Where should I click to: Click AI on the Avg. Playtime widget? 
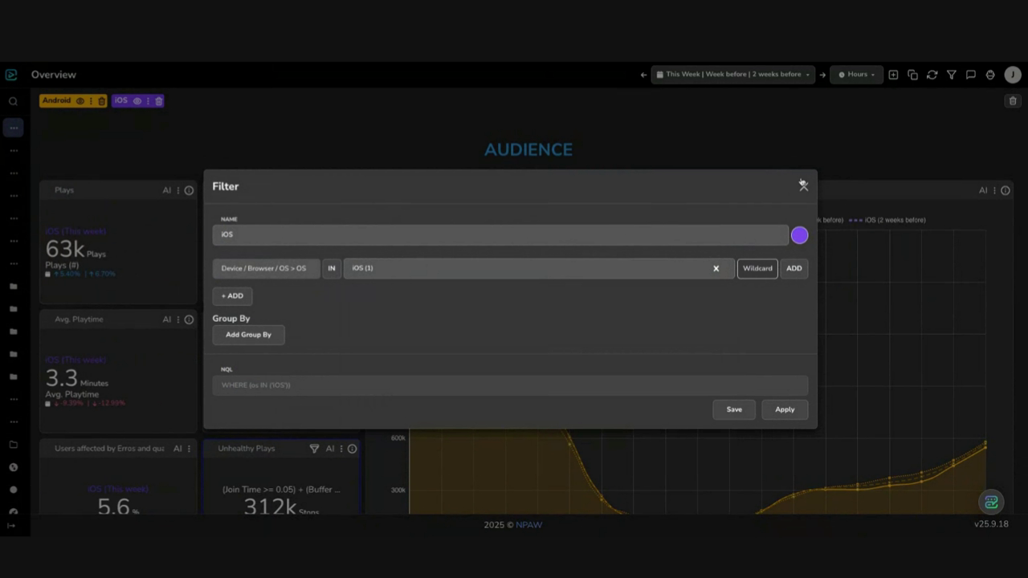click(x=167, y=320)
